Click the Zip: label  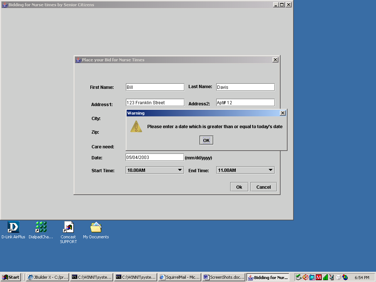[x=95, y=132]
